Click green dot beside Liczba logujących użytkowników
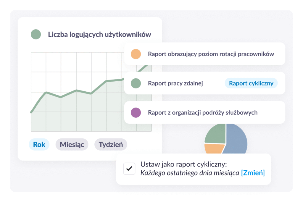 [x=36, y=35]
